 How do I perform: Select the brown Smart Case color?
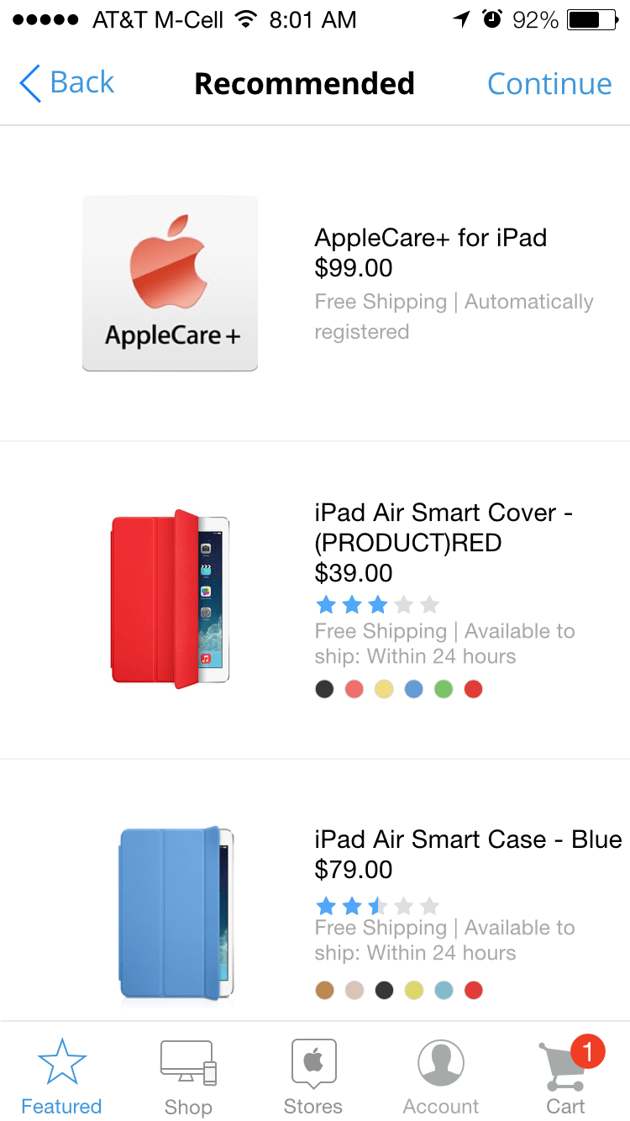click(324, 990)
